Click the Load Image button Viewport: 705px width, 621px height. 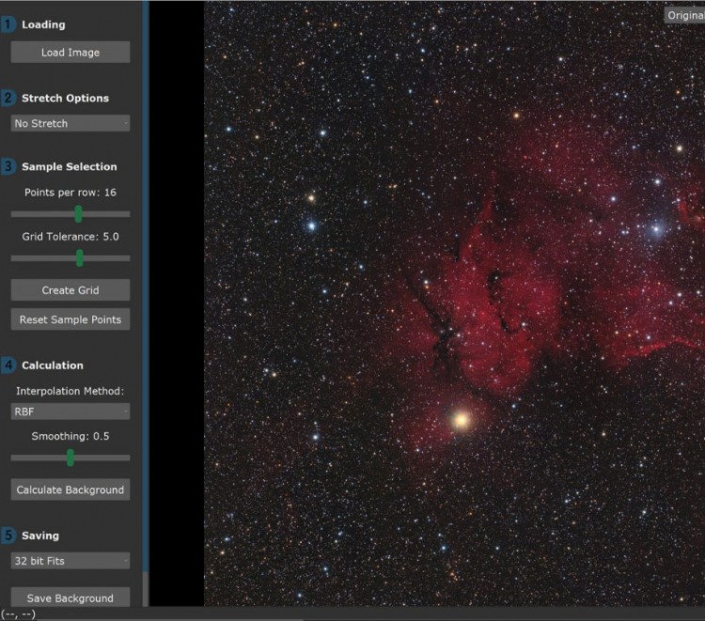point(70,52)
